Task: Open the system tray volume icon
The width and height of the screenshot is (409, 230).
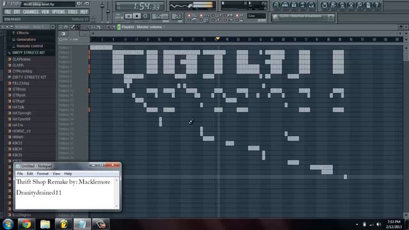Action: (379, 224)
